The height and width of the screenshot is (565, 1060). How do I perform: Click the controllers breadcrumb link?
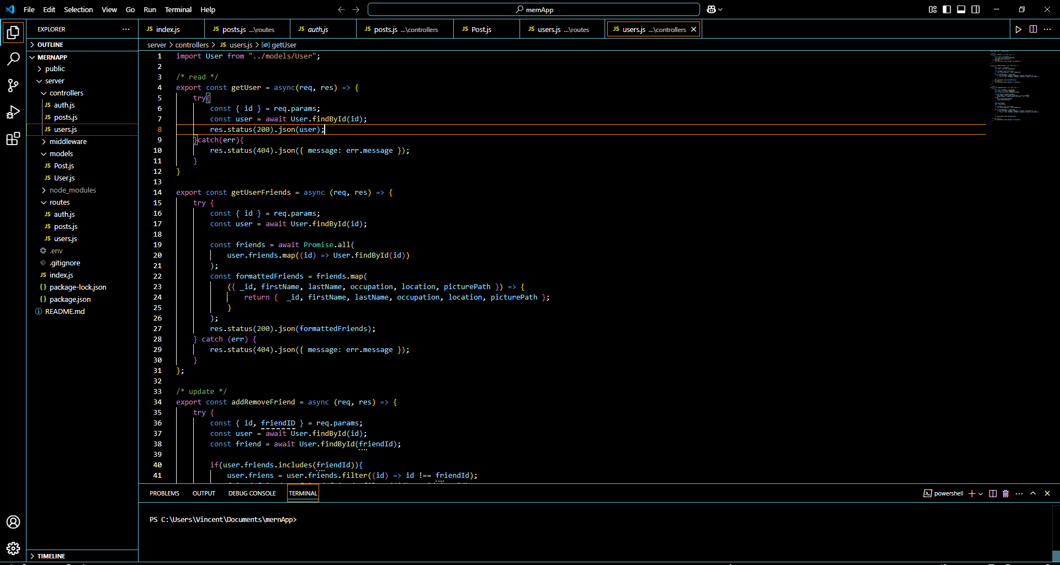192,45
